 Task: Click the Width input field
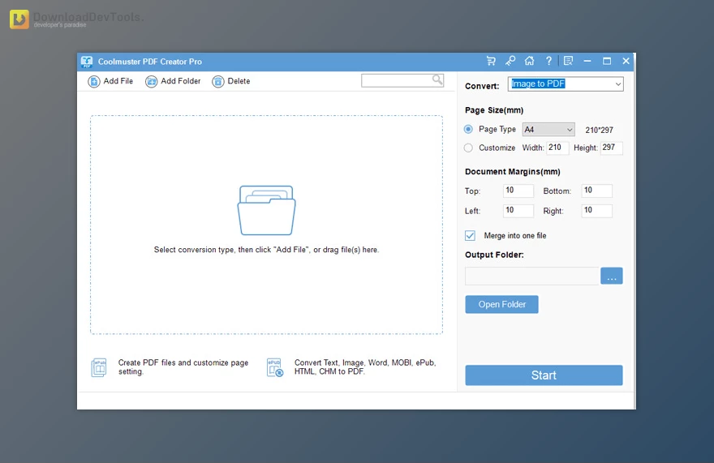click(x=558, y=148)
